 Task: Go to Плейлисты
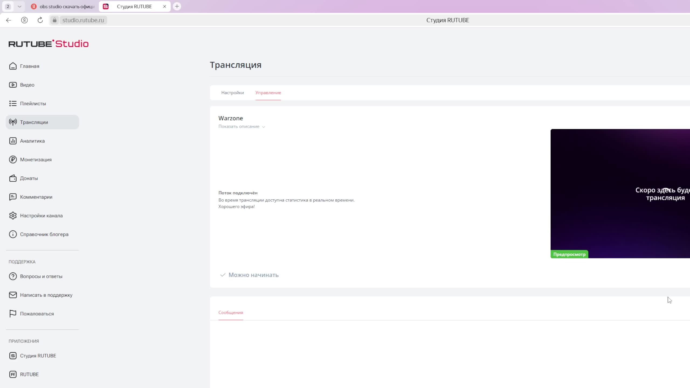42,103
